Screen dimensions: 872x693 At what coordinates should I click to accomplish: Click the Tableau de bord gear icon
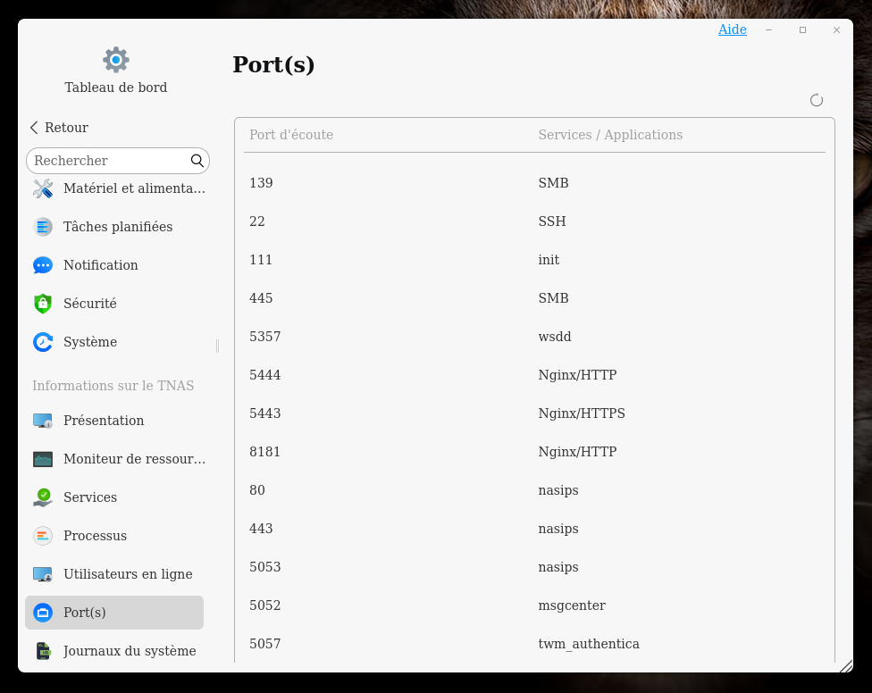pyautogui.click(x=116, y=60)
